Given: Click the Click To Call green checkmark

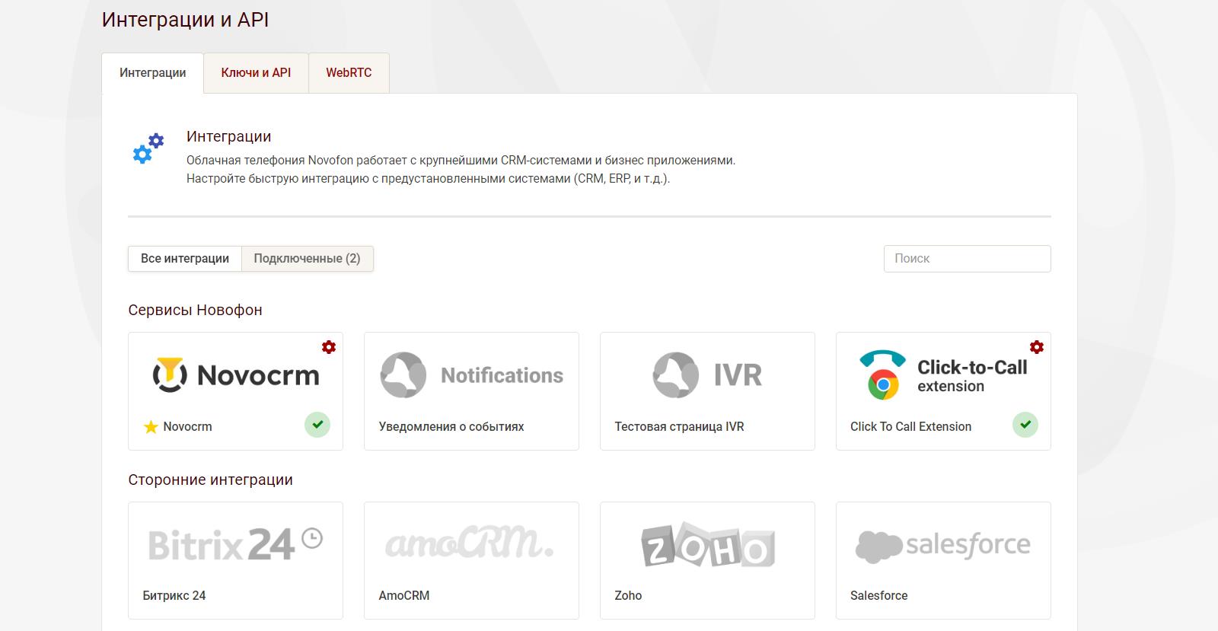Looking at the screenshot, I should point(1025,425).
